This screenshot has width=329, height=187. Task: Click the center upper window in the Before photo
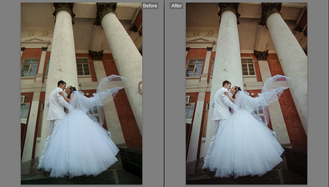pos(83,67)
